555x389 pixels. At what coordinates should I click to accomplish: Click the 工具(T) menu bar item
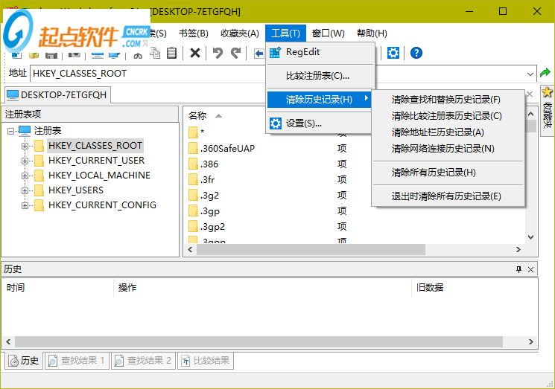(x=285, y=33)
